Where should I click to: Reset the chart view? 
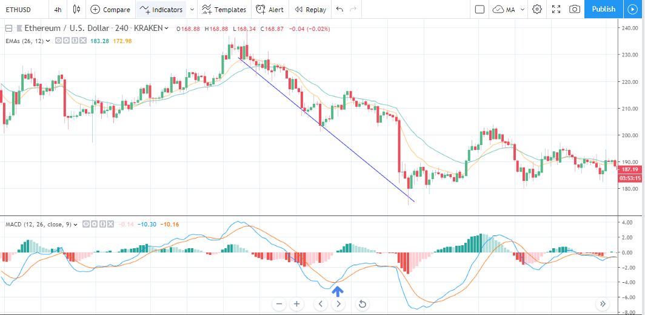[x=363, y=304]
